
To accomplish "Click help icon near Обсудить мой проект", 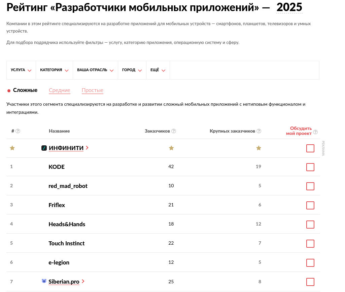I will [315, 132].
